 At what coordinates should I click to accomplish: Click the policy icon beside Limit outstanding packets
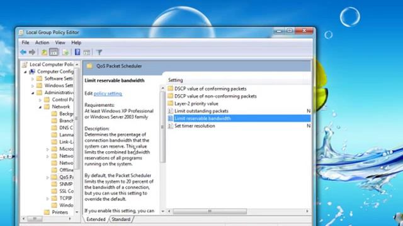pyautogui.click(x=170, y=111)
